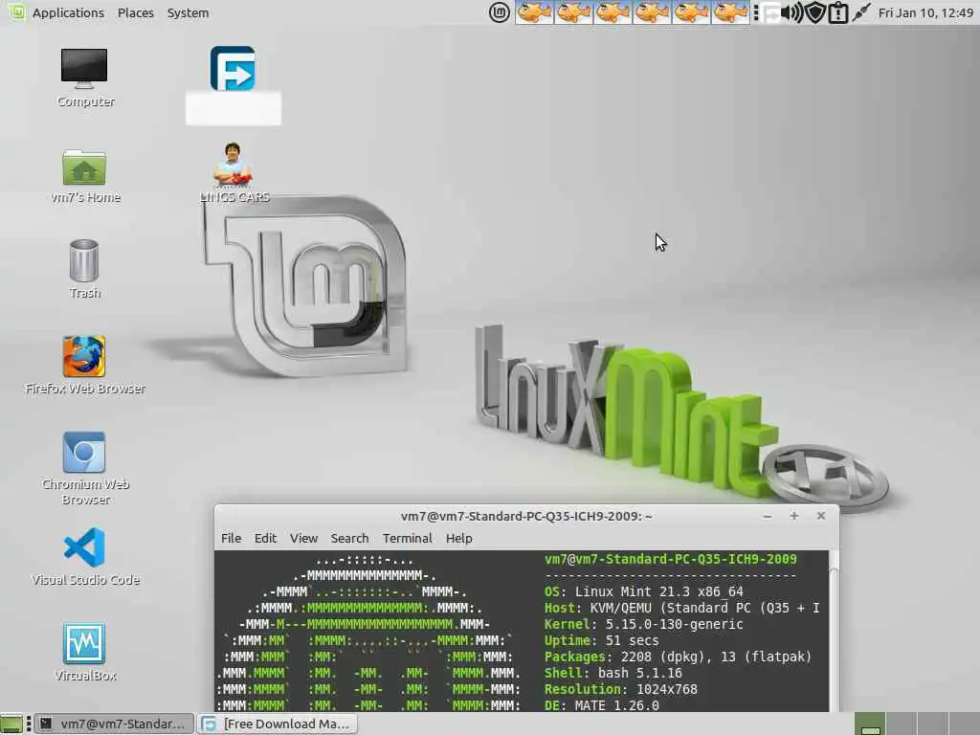Open Visual Studio Code desktop icon
Image resolution: width=980 pixels, height=735 pixels.
84,556
